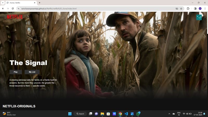Open Task View on the taskbar
This screenshot has height=117, width=208.
(x=90, y=114)
